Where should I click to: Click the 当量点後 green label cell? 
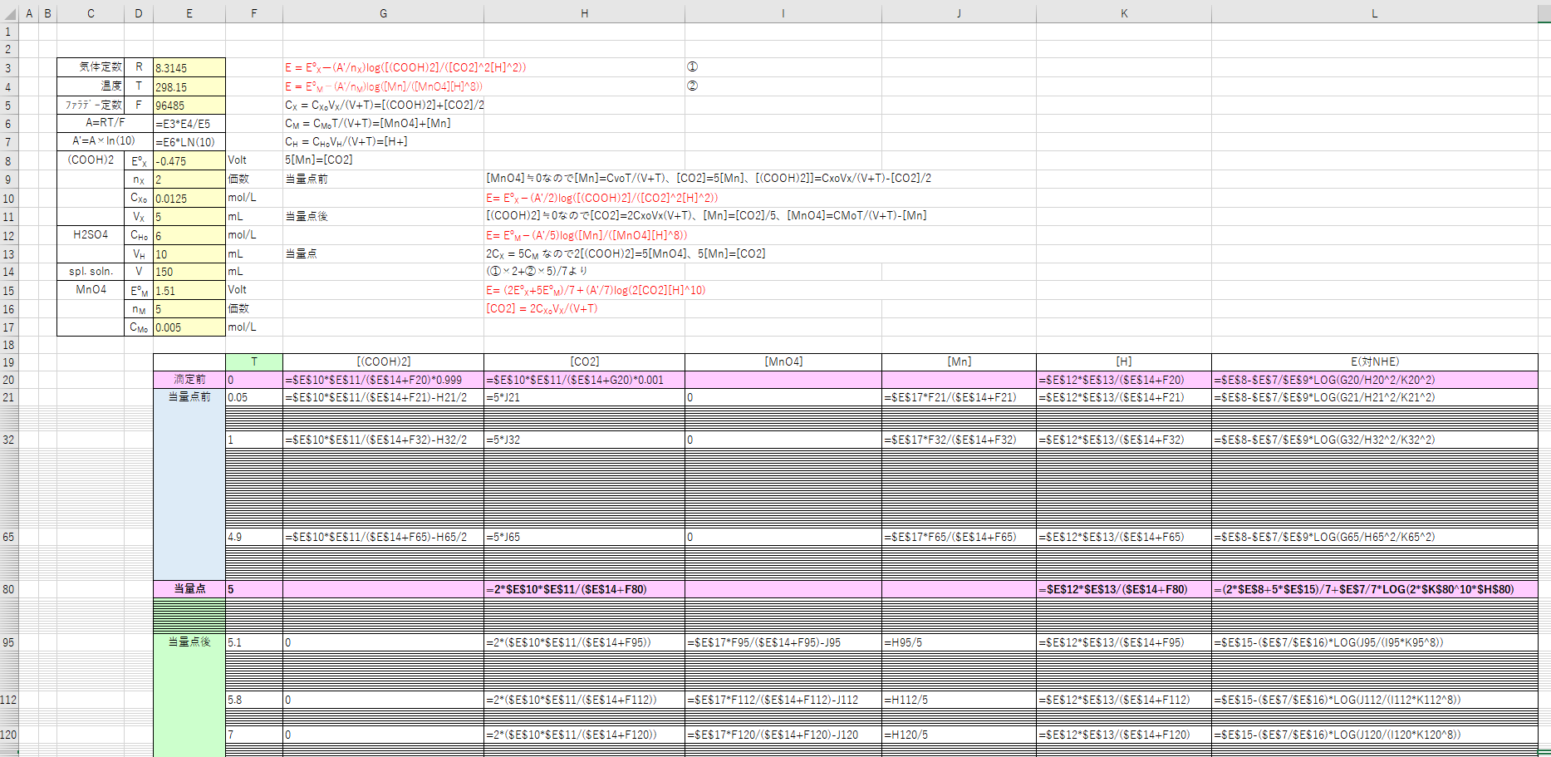189,642
